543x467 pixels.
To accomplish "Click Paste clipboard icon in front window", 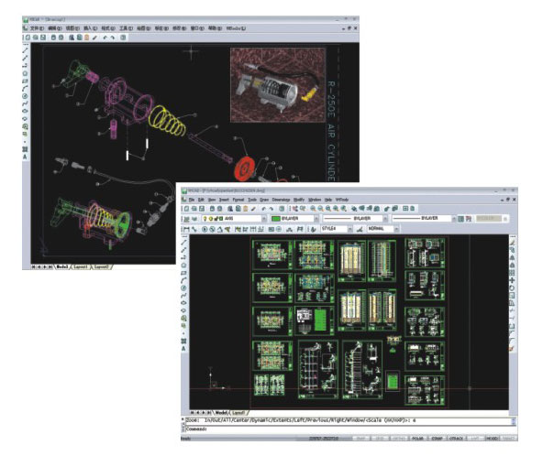I will point(246,209).
